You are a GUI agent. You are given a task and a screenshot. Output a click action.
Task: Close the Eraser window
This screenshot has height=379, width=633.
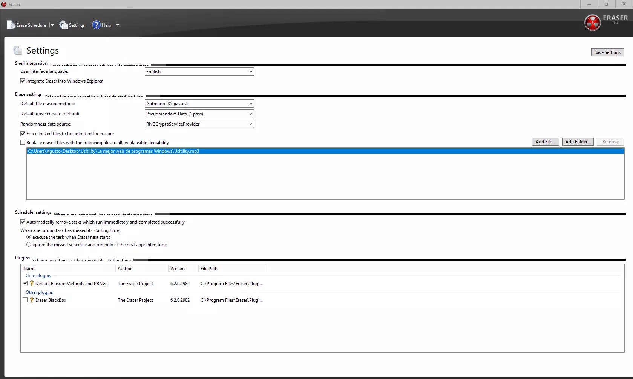tap(624, 4)
